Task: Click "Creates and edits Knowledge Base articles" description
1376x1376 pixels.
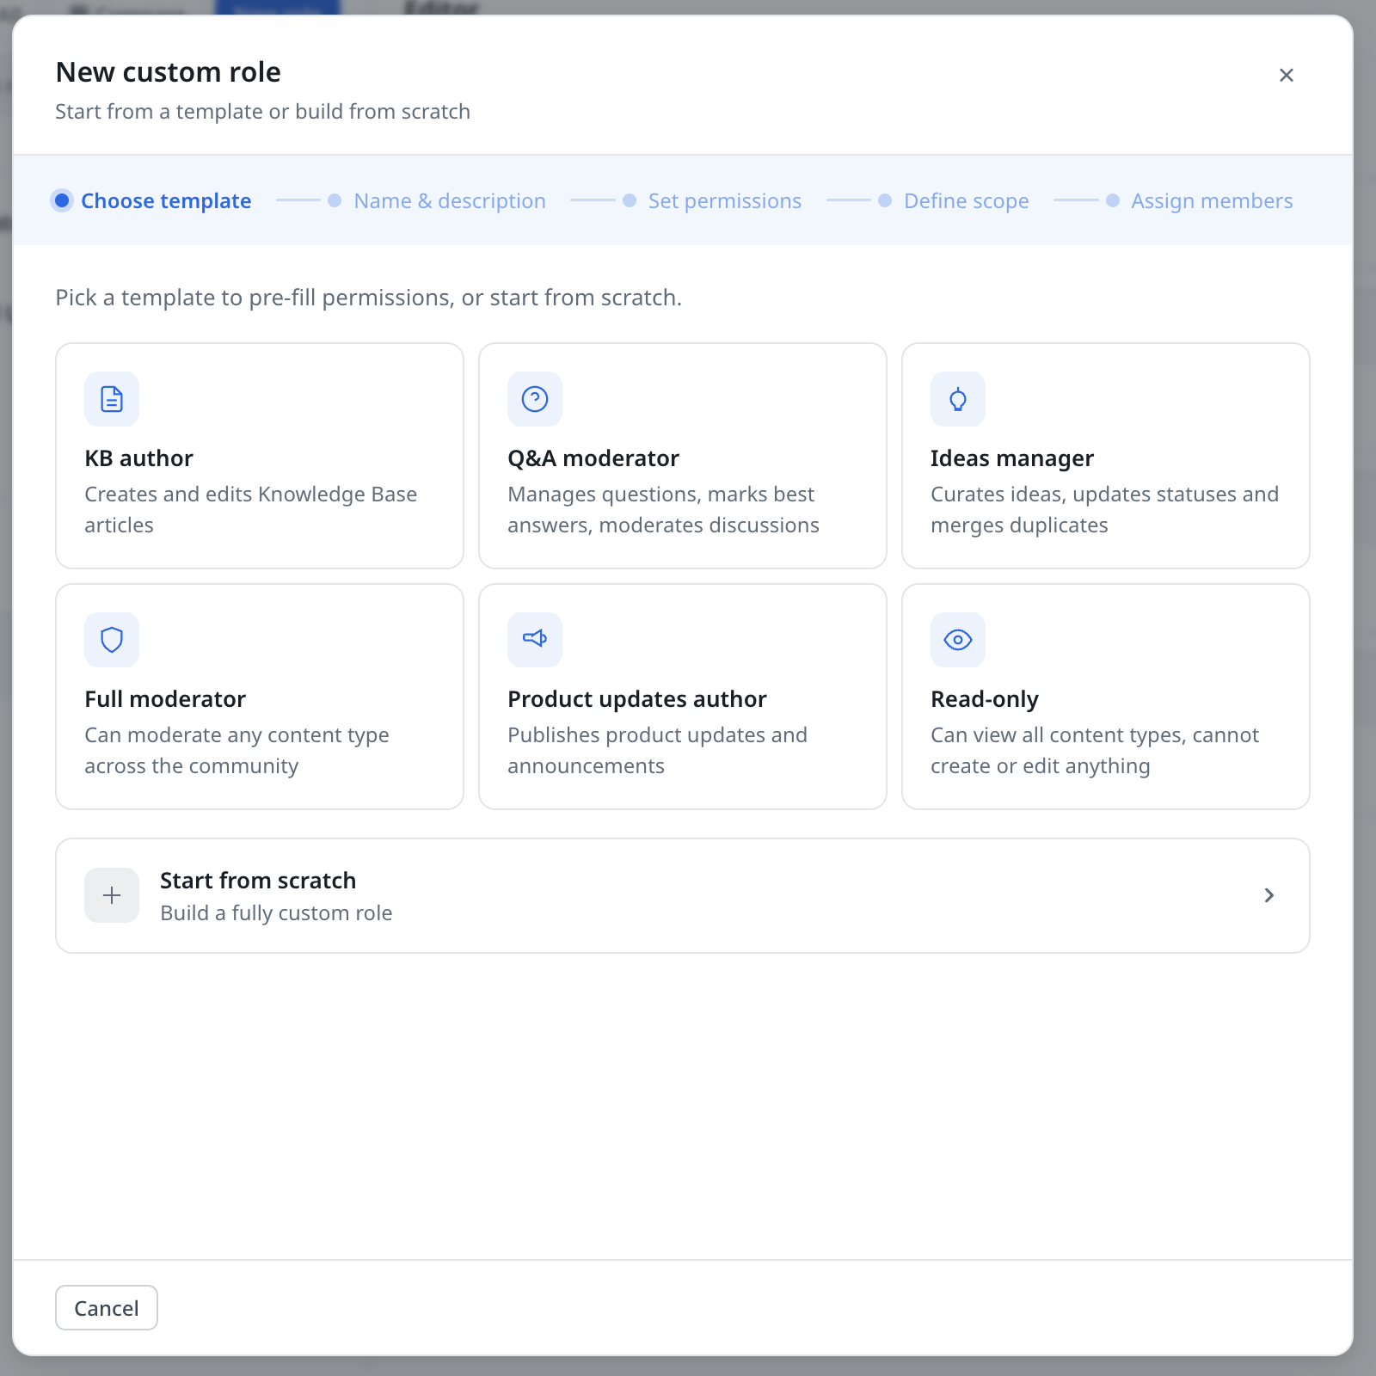Action: (x=251, y=510)
